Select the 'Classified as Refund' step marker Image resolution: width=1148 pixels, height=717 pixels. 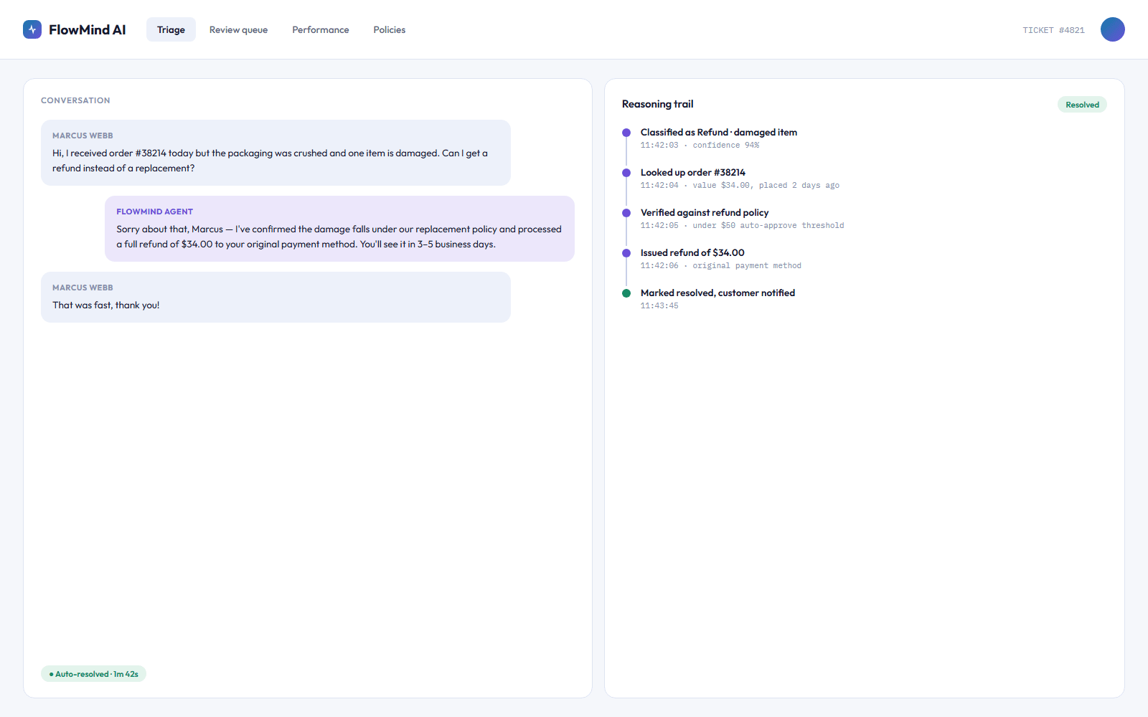click(626, 133)
